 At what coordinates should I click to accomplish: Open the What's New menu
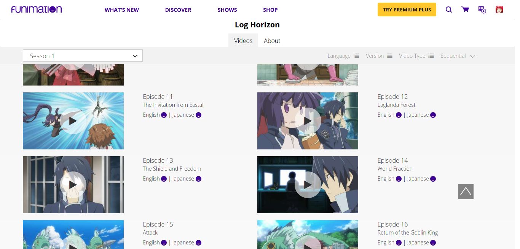click(x=122, y=10)
